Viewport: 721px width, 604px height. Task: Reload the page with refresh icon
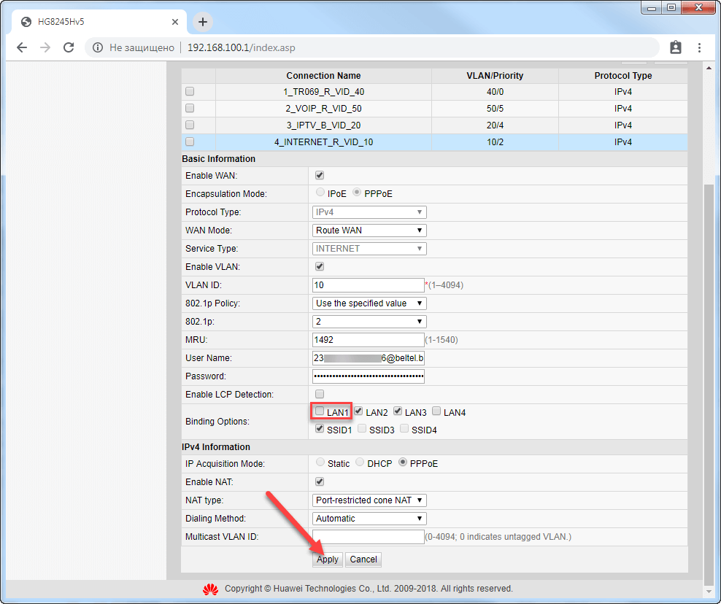tap(69, 47)
